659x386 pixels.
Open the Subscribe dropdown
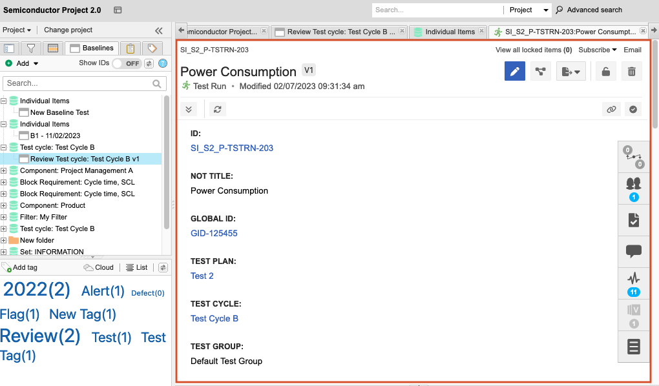click(x=597, y=50)
